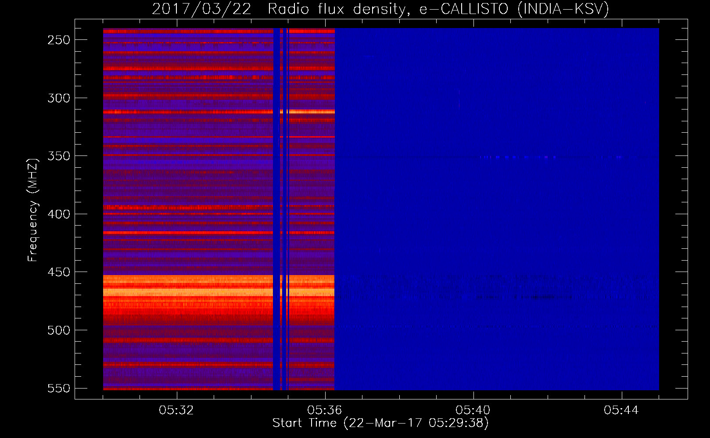Click the 400 frequency tick label
The height and width of the screenshot is (438, 710).
pos(59,214)
